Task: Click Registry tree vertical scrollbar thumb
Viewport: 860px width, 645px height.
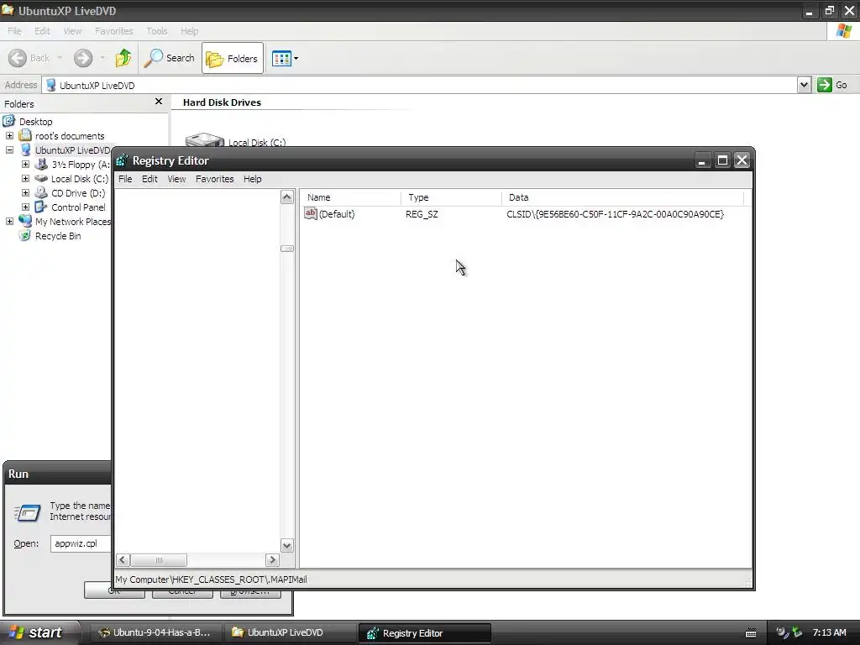Action: point(287,249)
